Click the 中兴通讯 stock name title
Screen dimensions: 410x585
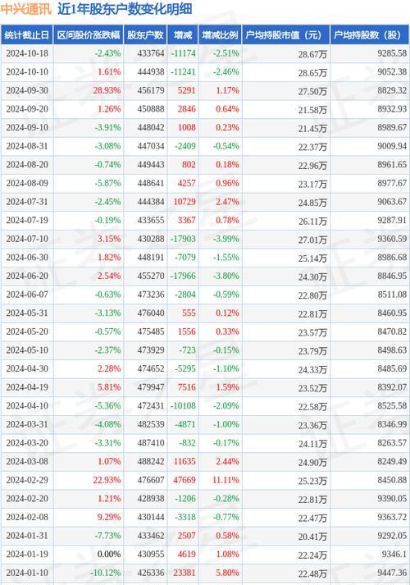[25, 9]
